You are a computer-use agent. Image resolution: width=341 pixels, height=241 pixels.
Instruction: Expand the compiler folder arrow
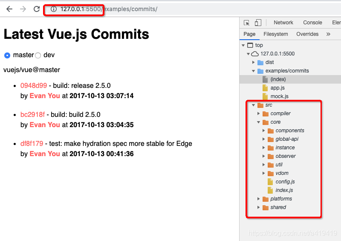(259, 113)
